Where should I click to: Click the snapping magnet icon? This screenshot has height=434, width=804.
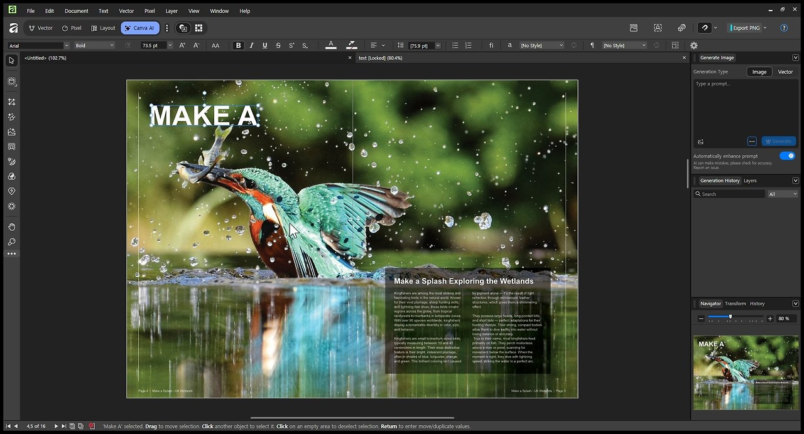coord(705,28)
